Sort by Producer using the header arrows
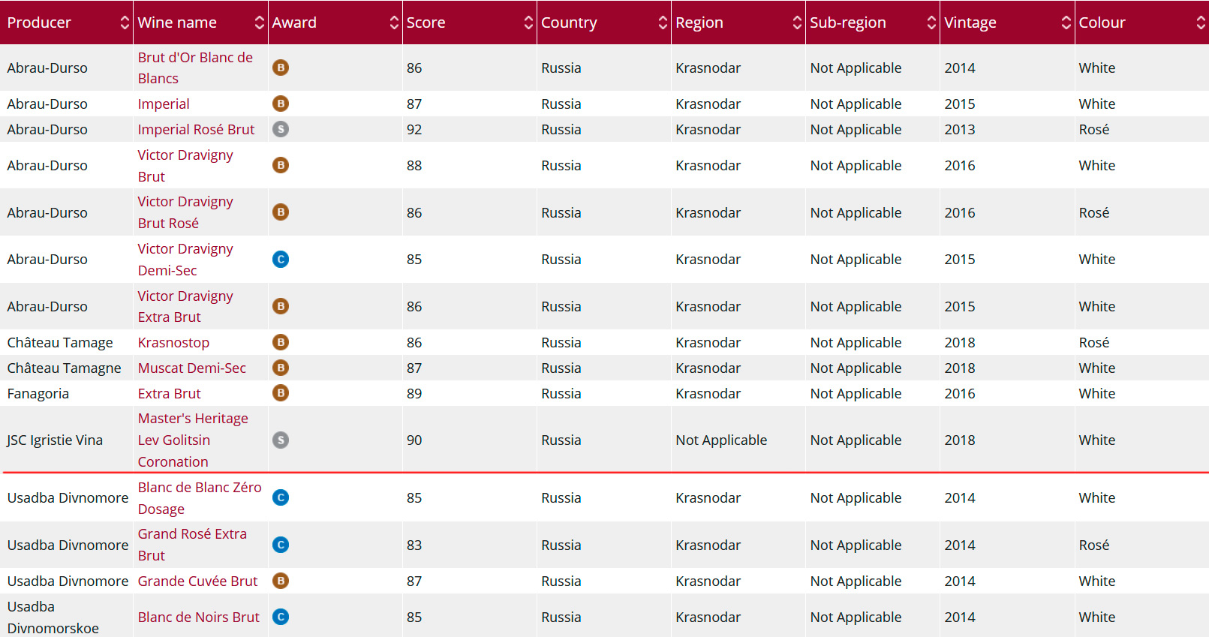The height and width of the screenshot is (637, 1209). (125, 23)
